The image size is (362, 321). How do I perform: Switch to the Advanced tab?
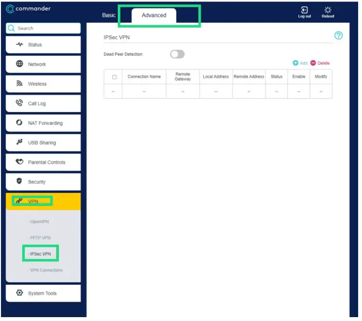click(x=154, y=15)
